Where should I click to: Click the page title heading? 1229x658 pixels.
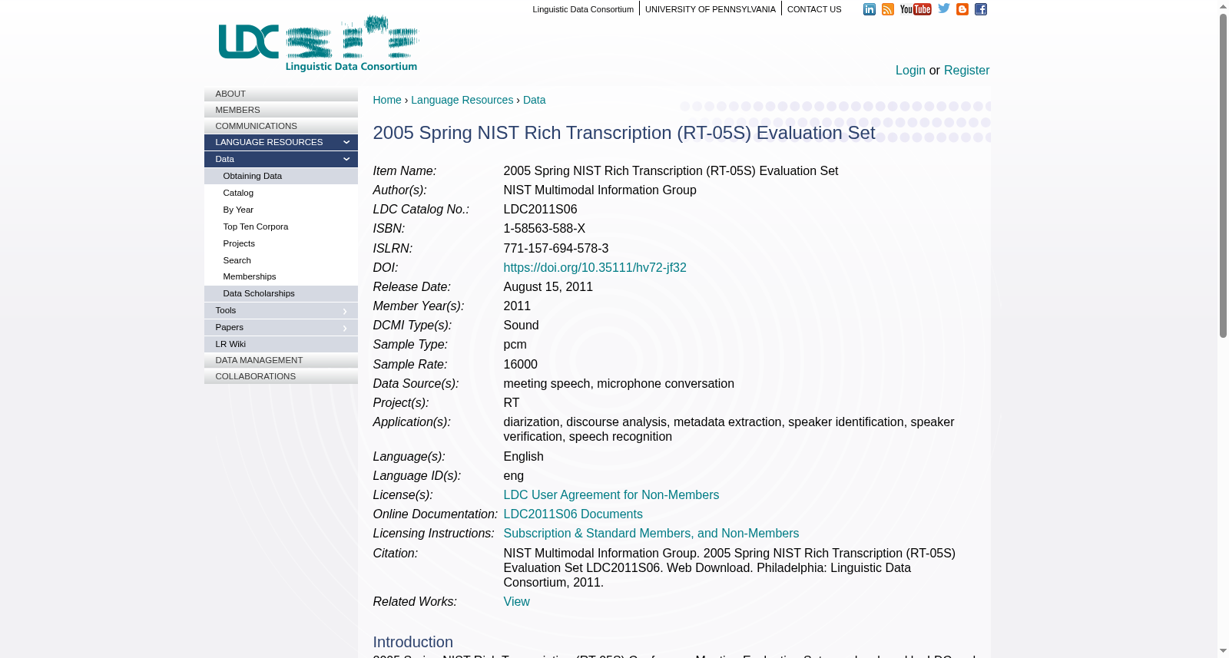(x=624, y=133)
